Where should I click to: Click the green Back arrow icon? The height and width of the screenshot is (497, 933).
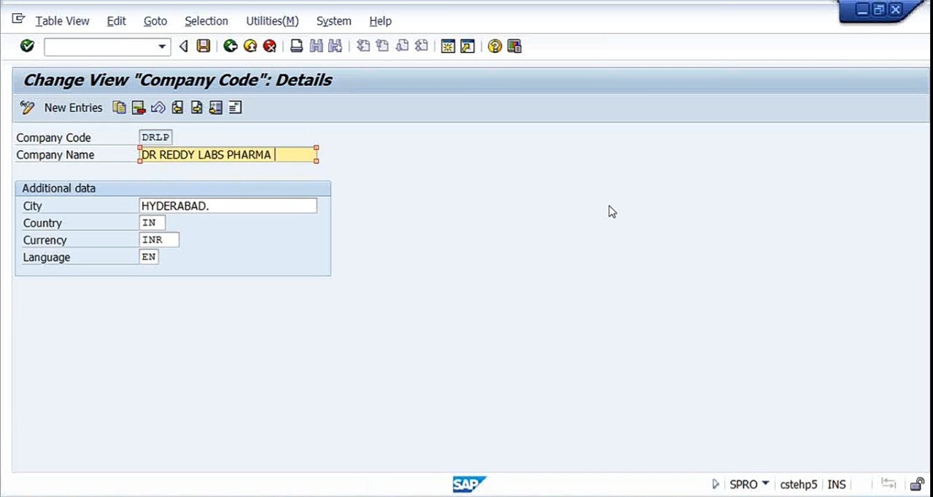pos(231,46)
